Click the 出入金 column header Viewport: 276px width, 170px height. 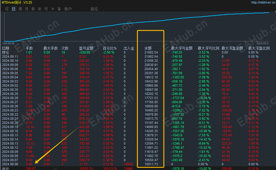pyautogui.click(x=129, y=48)
